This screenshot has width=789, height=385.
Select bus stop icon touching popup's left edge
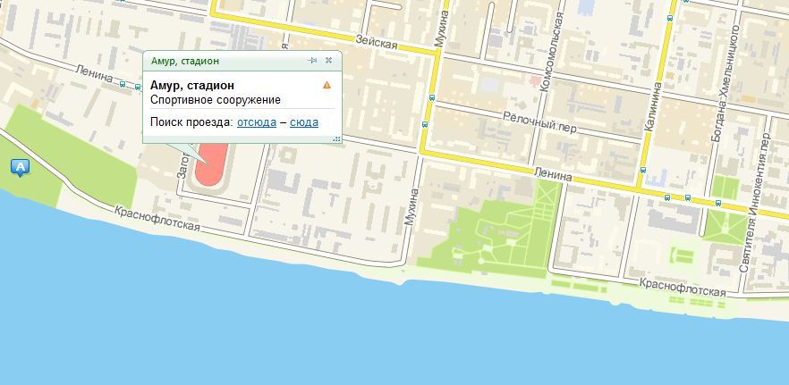tap(138, 87)
